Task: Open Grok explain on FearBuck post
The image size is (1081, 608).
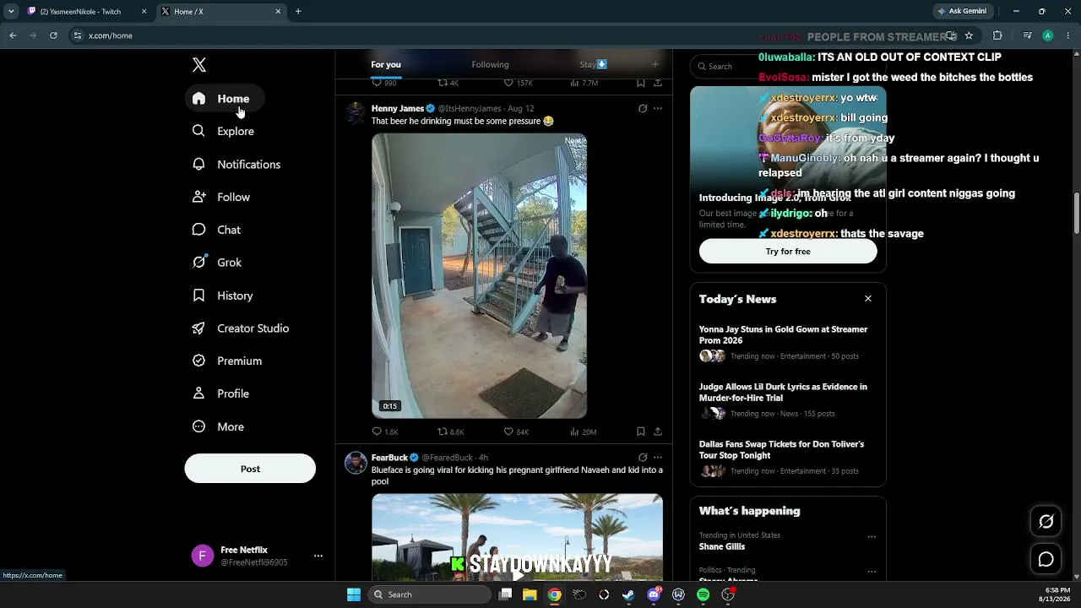Action: coord(643,458)
